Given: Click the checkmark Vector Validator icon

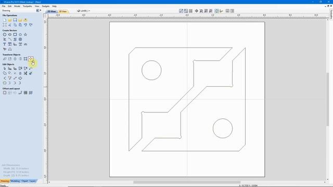Looking at the screenshot, I should (31, 73).
